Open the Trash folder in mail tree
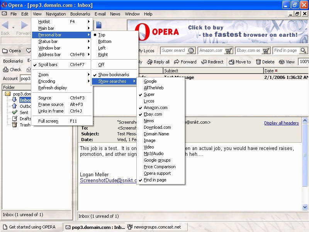 (x=25, y=125)
